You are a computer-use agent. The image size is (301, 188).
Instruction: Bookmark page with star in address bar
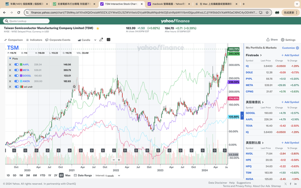click(267, 12)
